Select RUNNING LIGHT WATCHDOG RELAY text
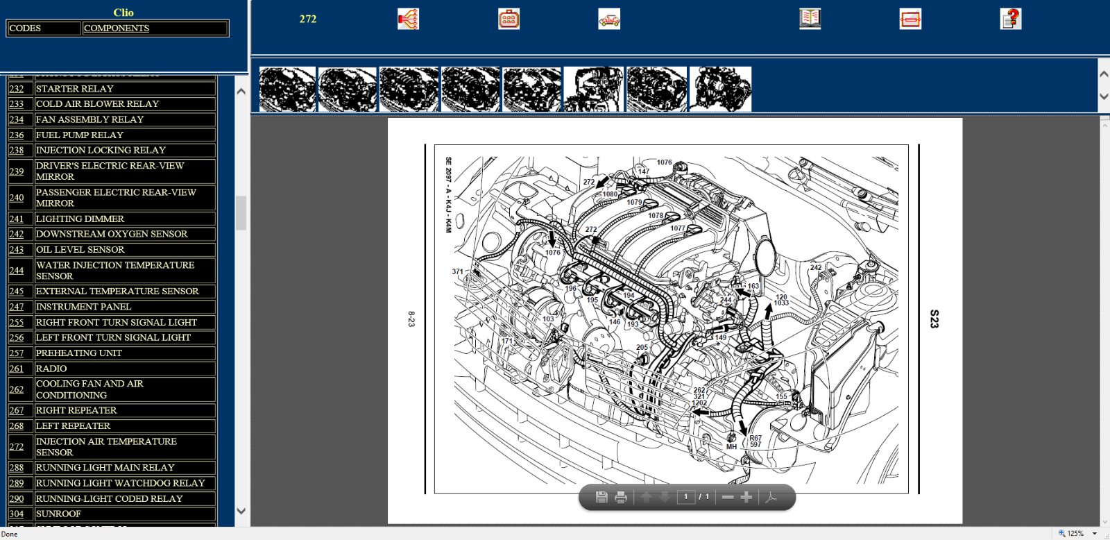 coord(121,483)
